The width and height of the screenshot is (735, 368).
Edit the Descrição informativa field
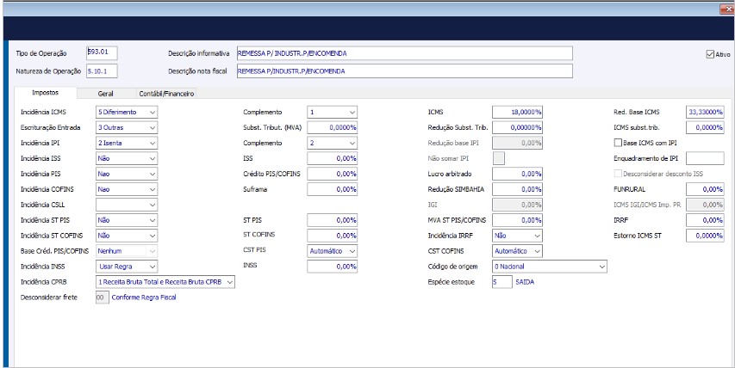coord(403,53)
